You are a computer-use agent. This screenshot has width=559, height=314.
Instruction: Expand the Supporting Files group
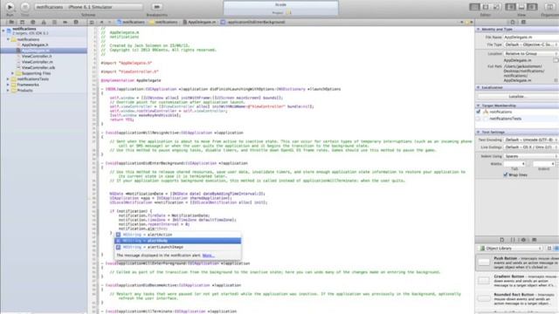coord(13,73)
